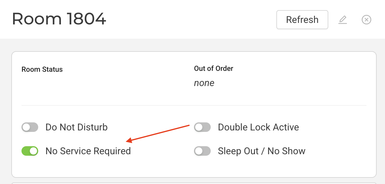Enable the Double Lock Active toggle

coord(202,127)
